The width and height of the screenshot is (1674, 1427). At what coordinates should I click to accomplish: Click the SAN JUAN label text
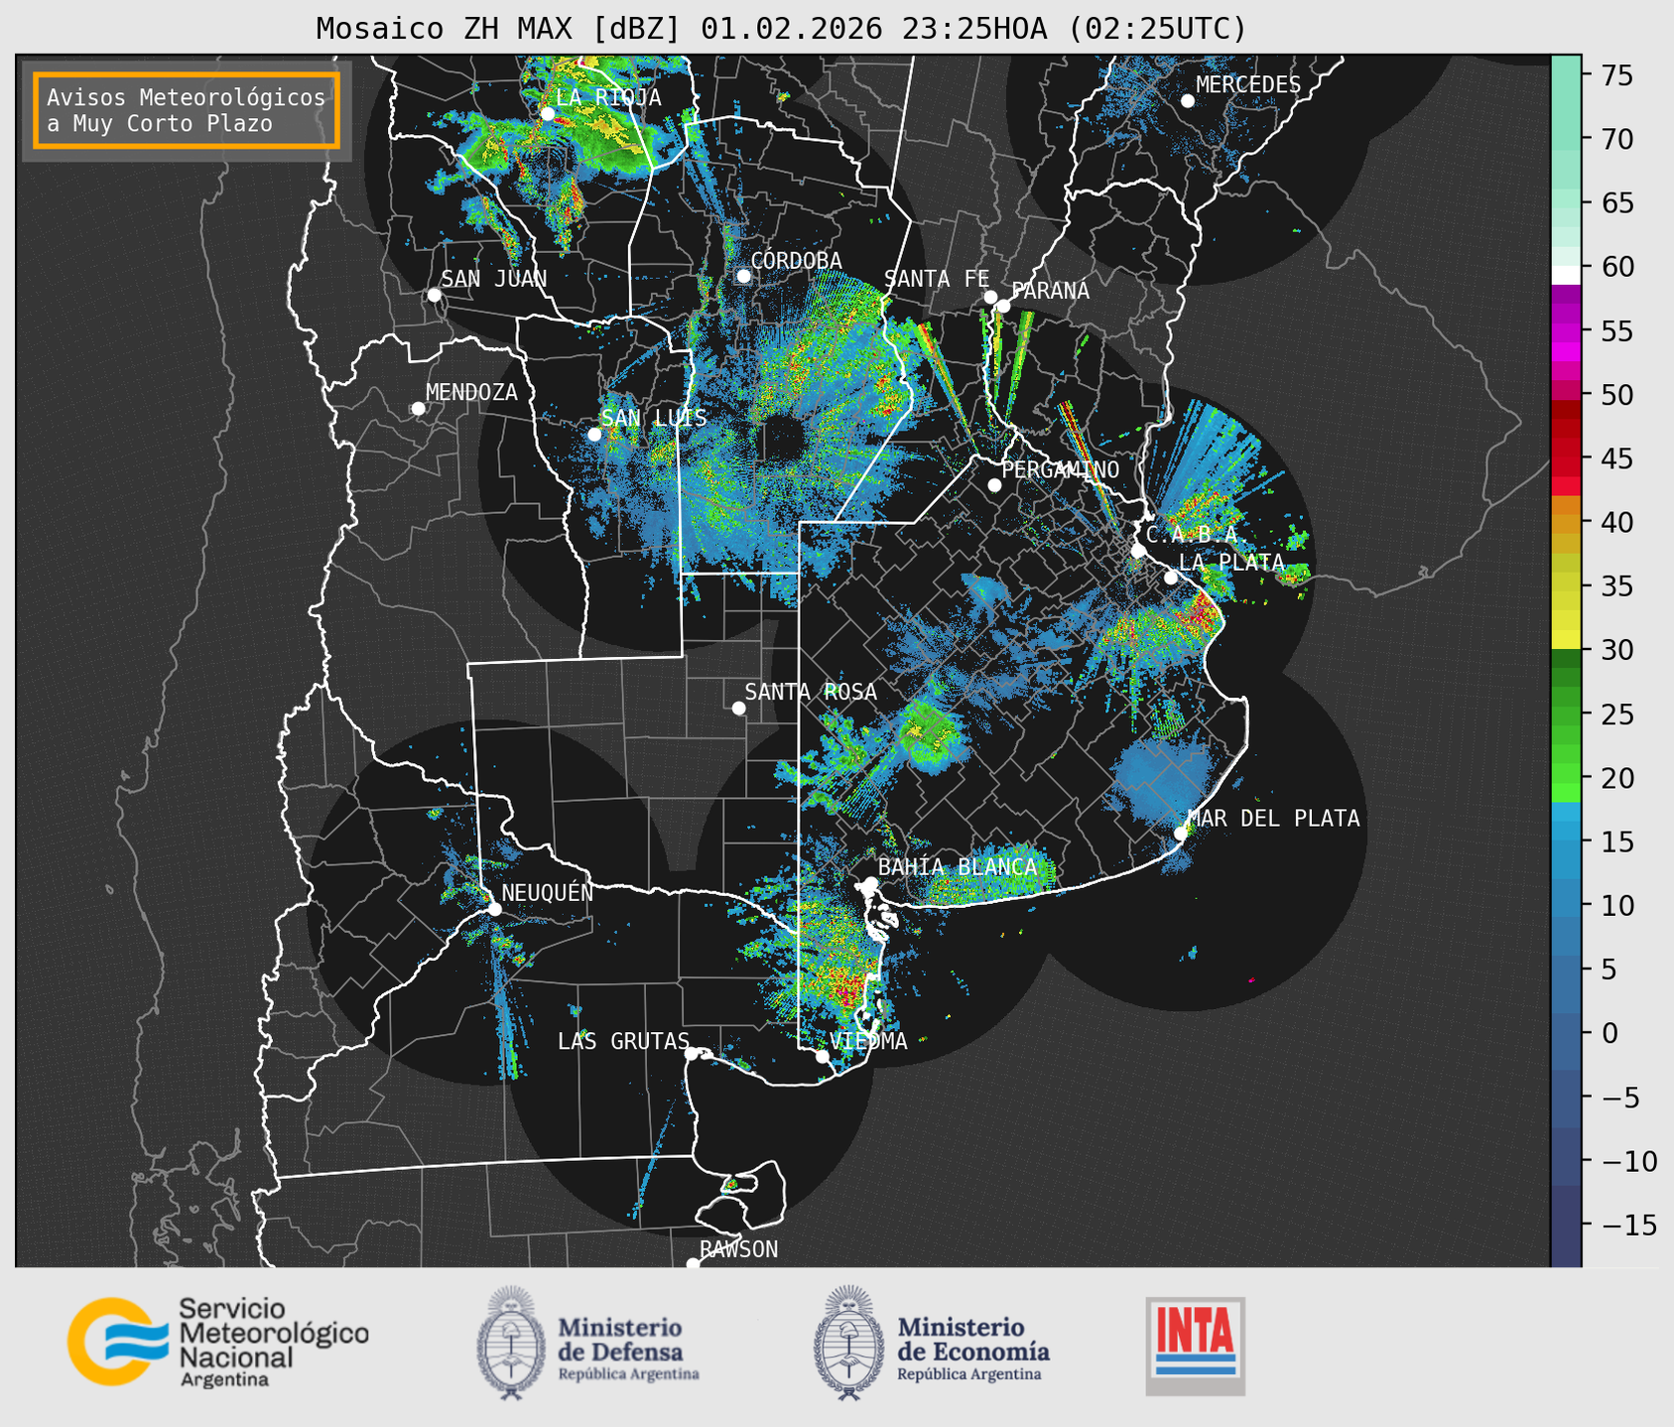tap(493, 279)
